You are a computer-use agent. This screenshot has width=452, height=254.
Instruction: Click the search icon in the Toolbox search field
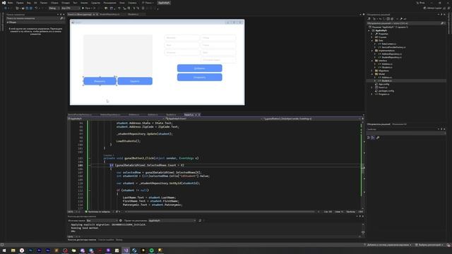[61, 18]
